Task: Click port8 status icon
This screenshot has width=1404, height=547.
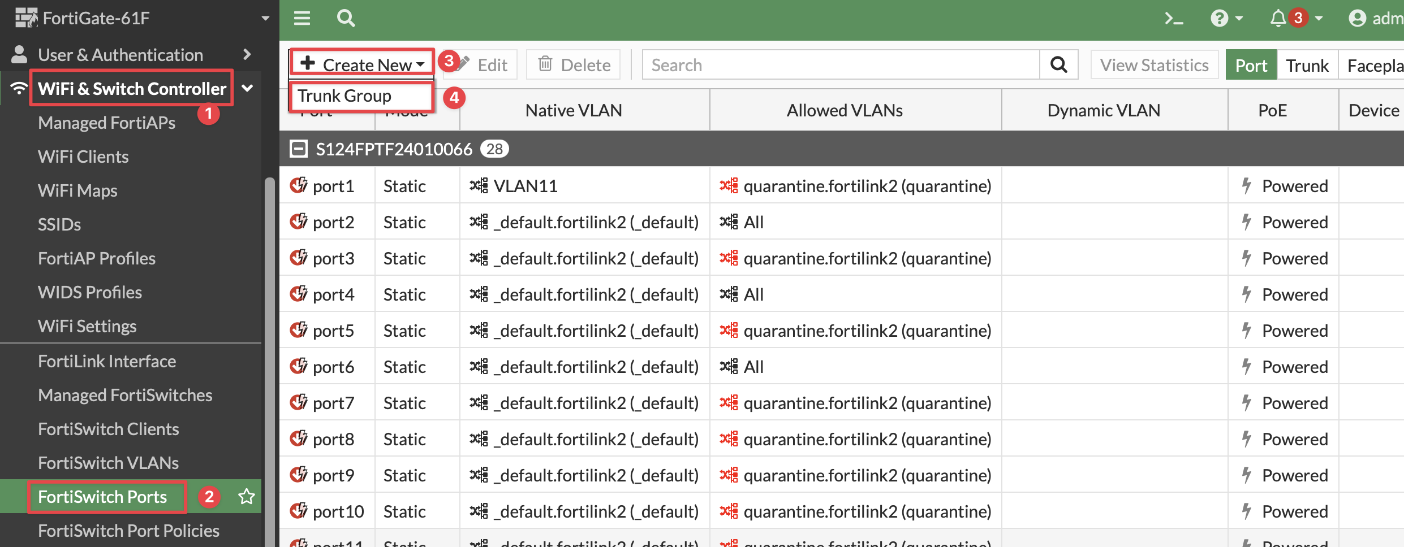Action: (299, 438)
